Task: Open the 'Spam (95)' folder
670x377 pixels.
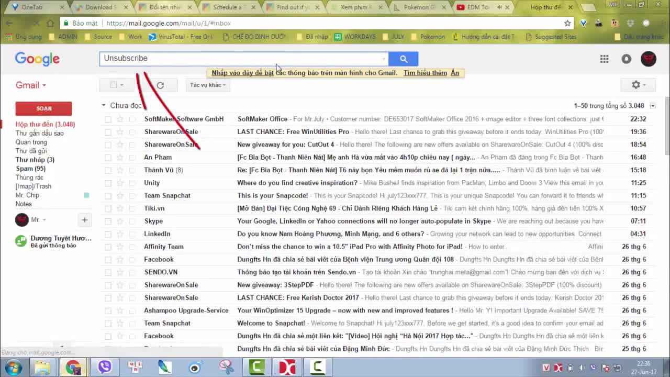Action: [30, 169]
